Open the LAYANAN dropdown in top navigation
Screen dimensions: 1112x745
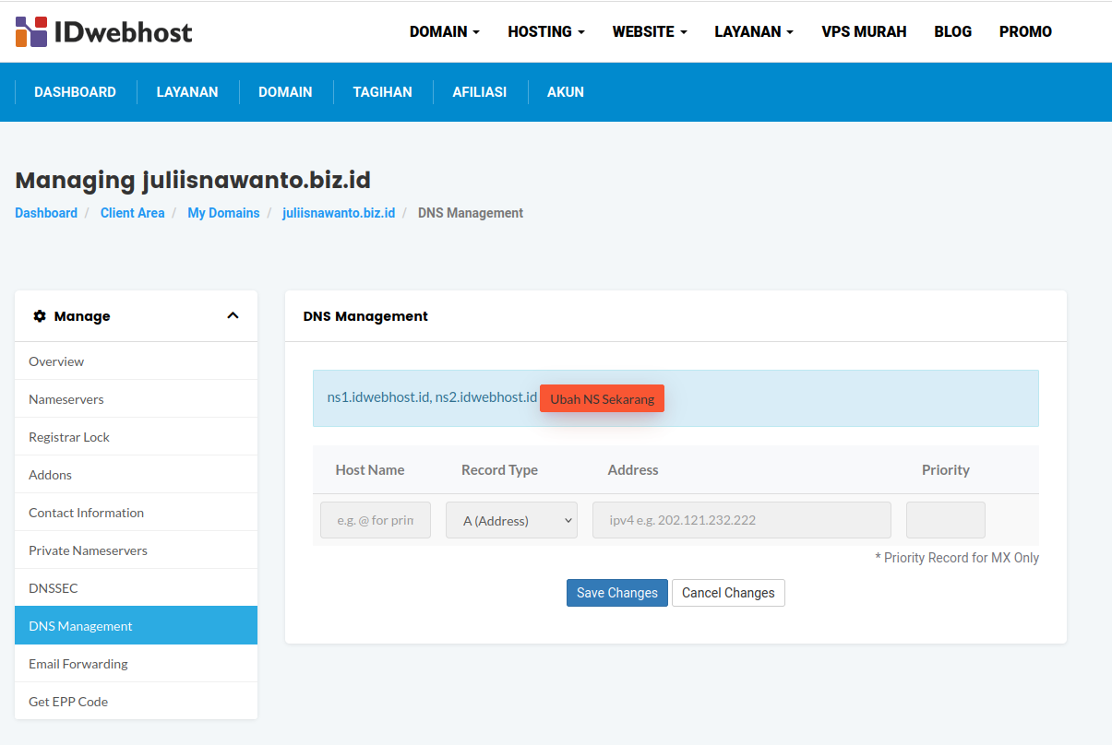tap(754, 31)
